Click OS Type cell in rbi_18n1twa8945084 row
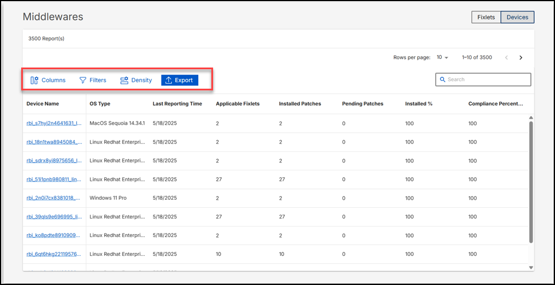This screenshot has width=555, height=285. [117, 142]
